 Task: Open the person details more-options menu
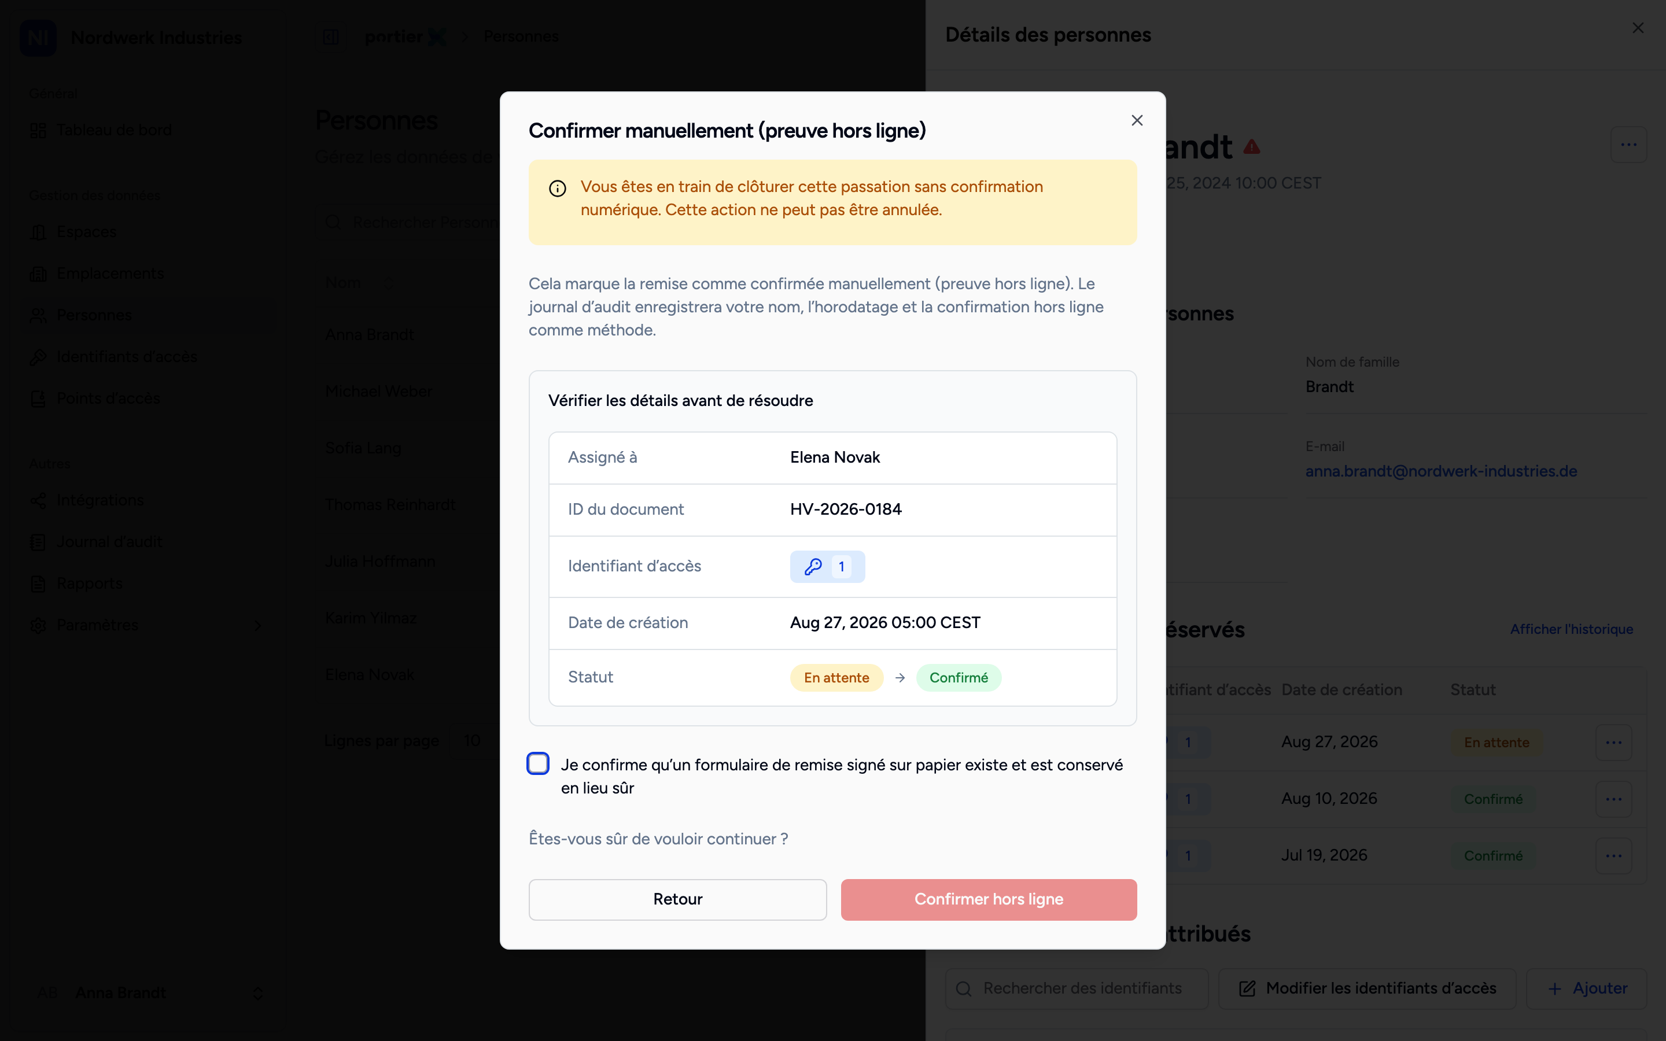(1628, 145)
